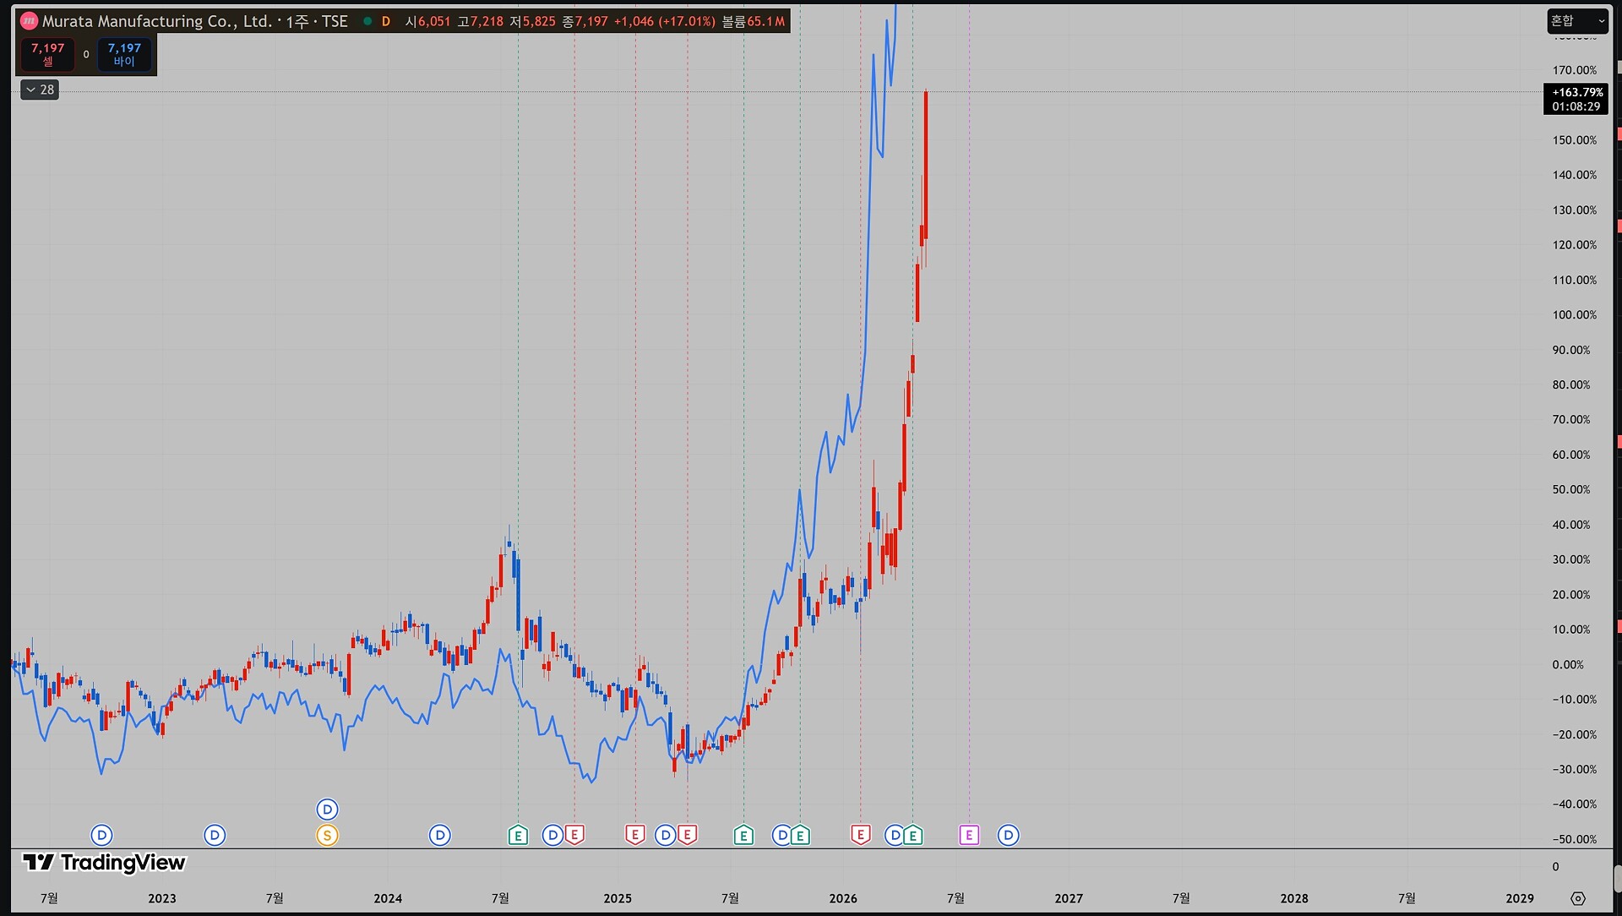Screen dimensions: 1622x916
Task: Click the 2024 time axis label
Action: point(388,898)
